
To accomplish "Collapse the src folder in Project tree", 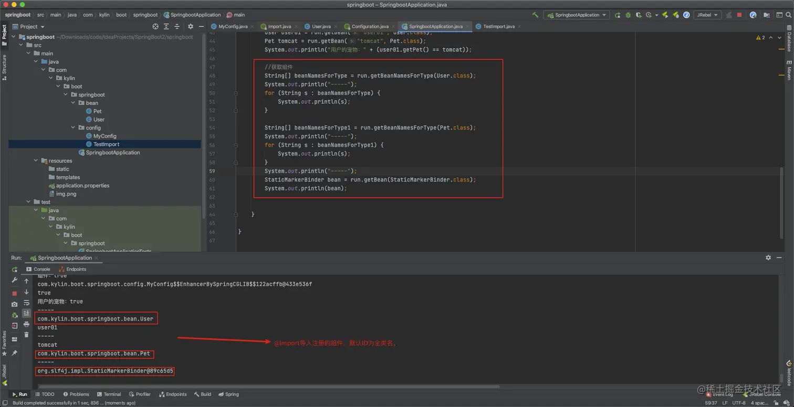I will (21, 45).
